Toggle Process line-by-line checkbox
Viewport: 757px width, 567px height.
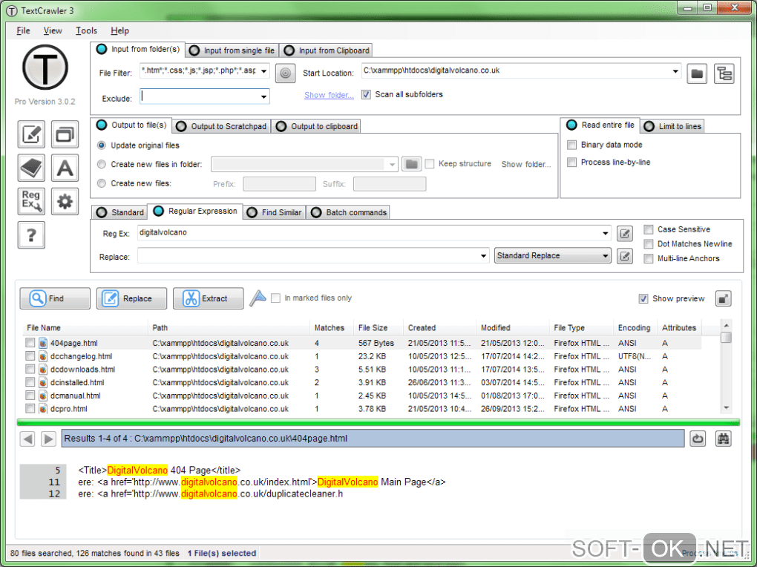coord(571,163)
